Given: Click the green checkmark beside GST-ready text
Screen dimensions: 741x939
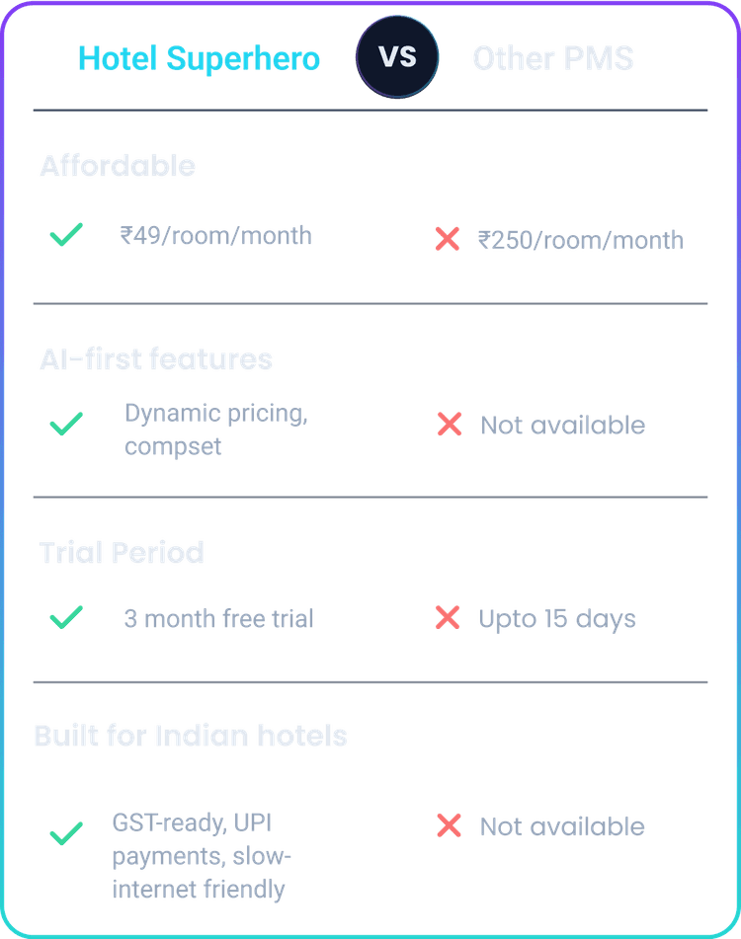Looking at the screenshot, I should point(65,834).
